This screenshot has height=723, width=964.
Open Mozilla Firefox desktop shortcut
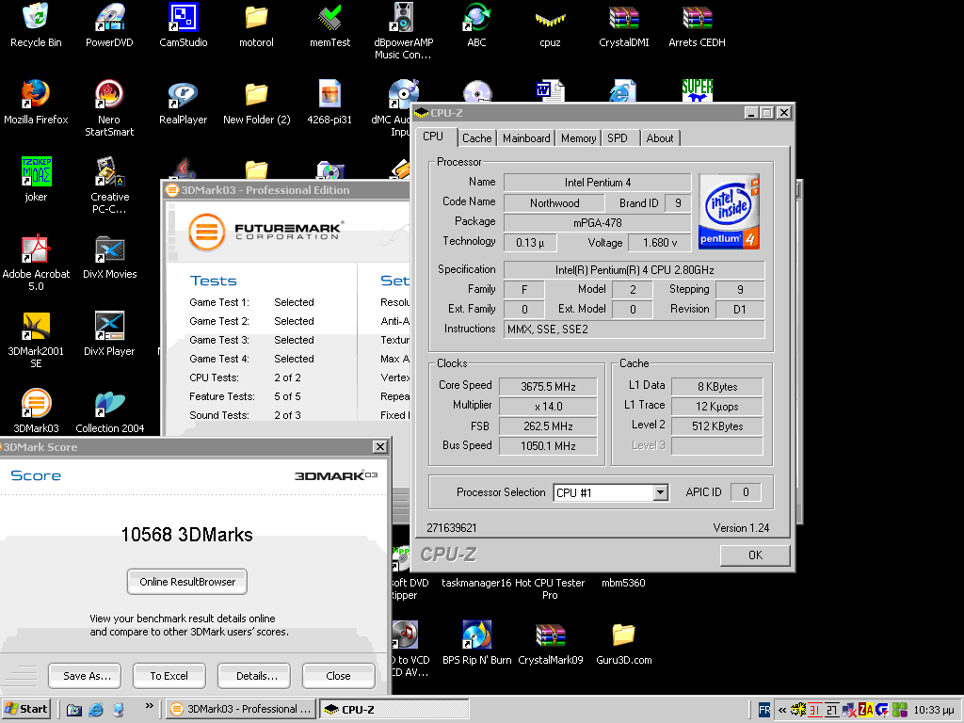pyautogui.click(x=36, y=94)
